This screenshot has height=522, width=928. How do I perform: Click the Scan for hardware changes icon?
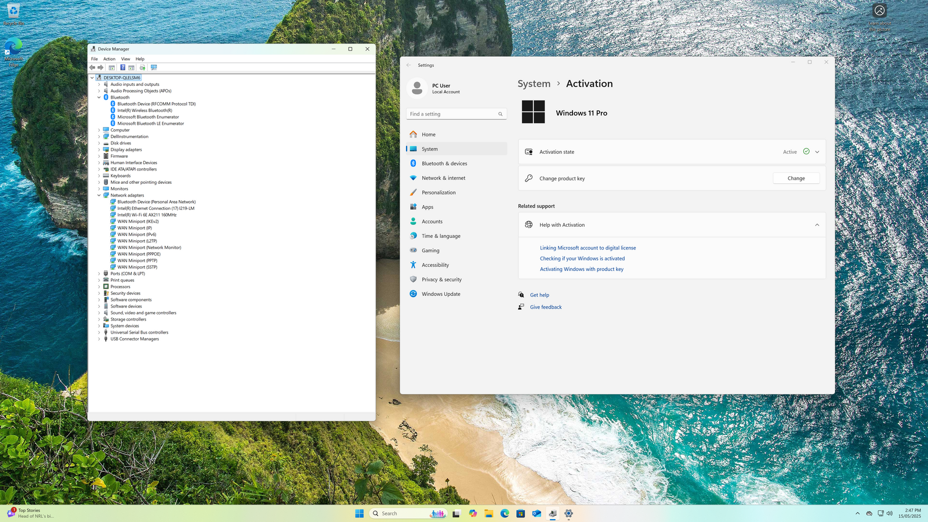154,67
